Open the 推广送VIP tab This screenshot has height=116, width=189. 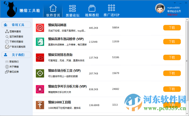(112, 11)
